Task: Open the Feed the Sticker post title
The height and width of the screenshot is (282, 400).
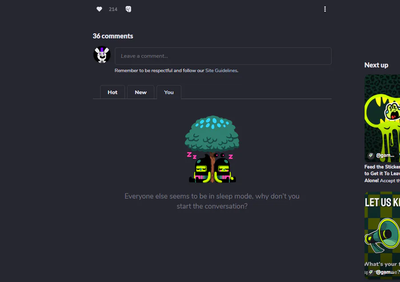Action: pos(382,173)
